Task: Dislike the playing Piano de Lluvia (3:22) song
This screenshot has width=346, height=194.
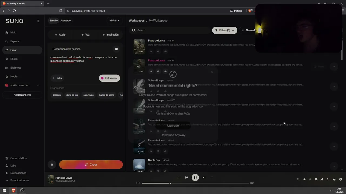Action: pos(158,71)
